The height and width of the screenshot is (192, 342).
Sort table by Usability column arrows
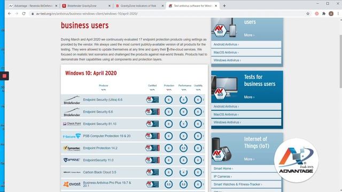[198, 90]
